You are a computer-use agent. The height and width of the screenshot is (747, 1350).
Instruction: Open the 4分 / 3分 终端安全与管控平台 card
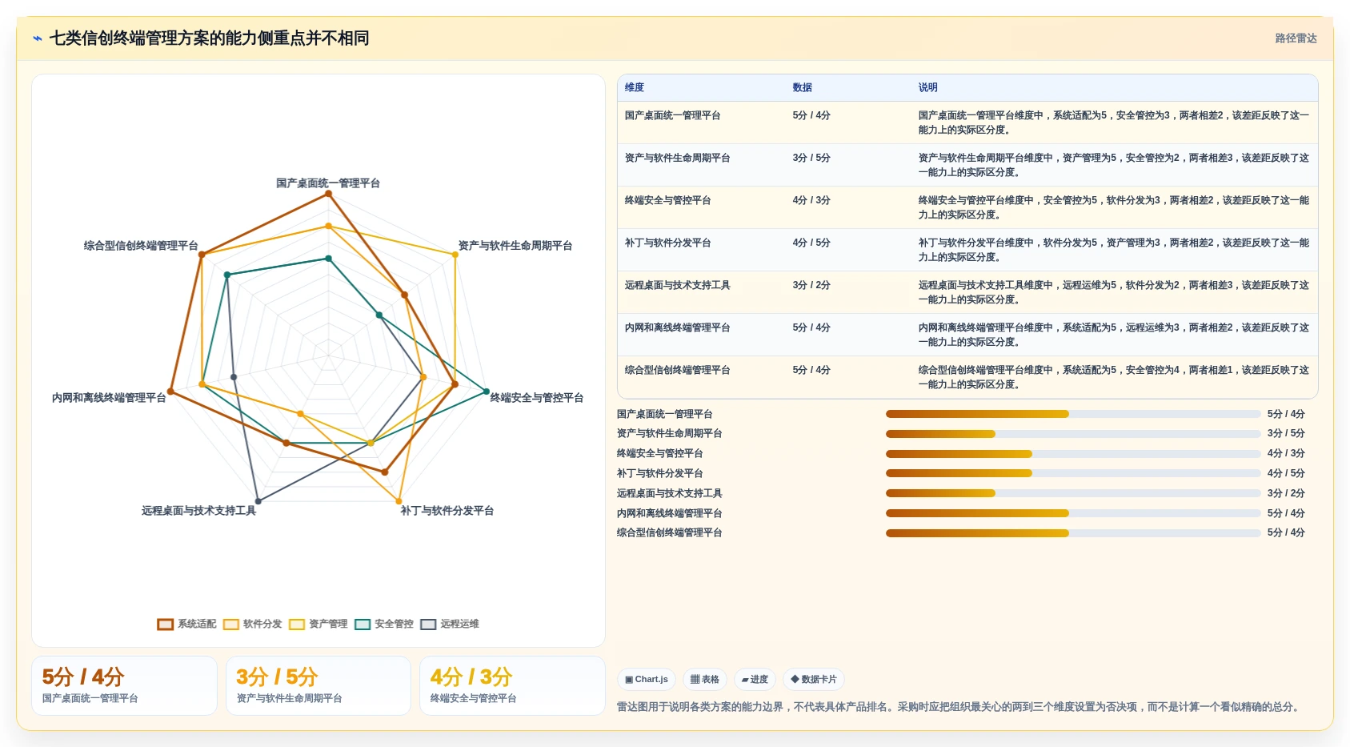coord(512,685)
